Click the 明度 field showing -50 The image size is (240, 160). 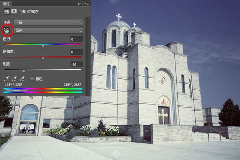click(76, 64)
